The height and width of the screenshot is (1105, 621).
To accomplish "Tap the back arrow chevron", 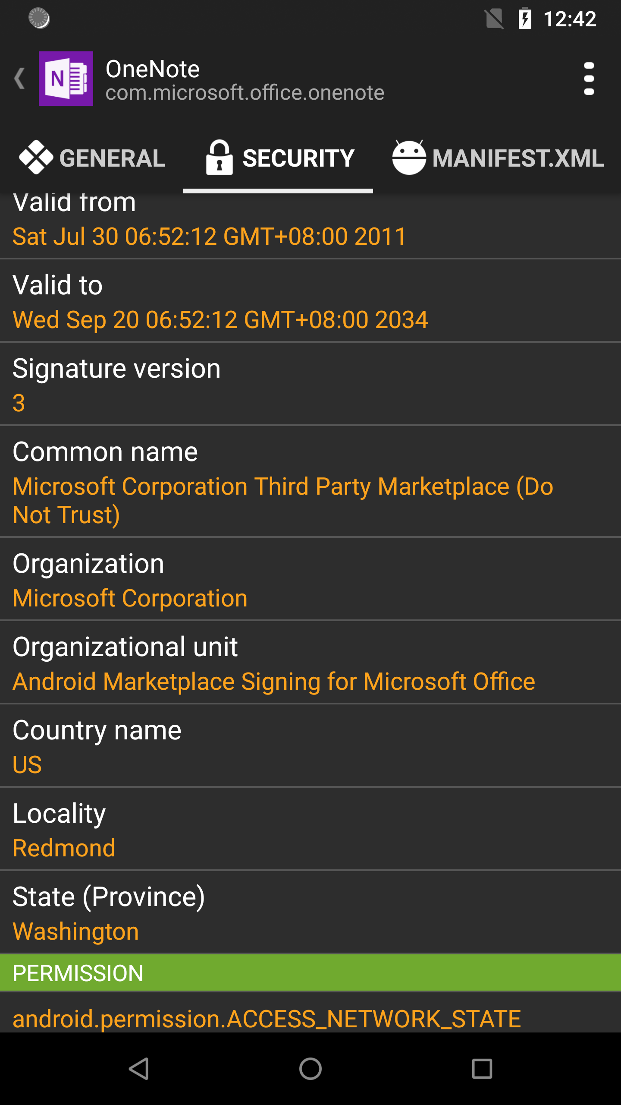I will click(19, 79).
